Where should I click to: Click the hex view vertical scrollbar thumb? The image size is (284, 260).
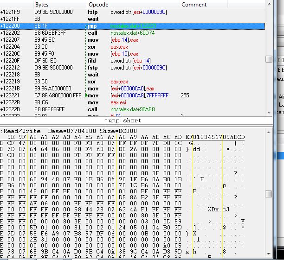pos(269,194)
